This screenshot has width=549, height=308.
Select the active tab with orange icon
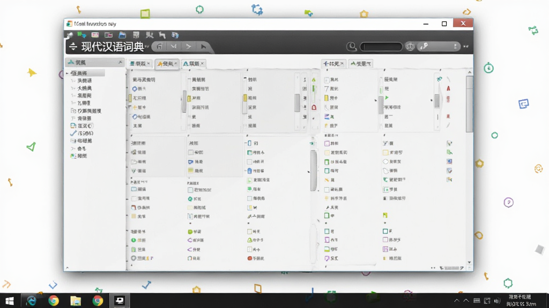[x=167, y=64]
